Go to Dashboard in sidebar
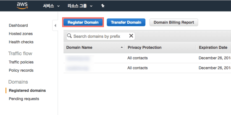The height and width of the screenshot is (115, 231). click(x=18, y=25)
